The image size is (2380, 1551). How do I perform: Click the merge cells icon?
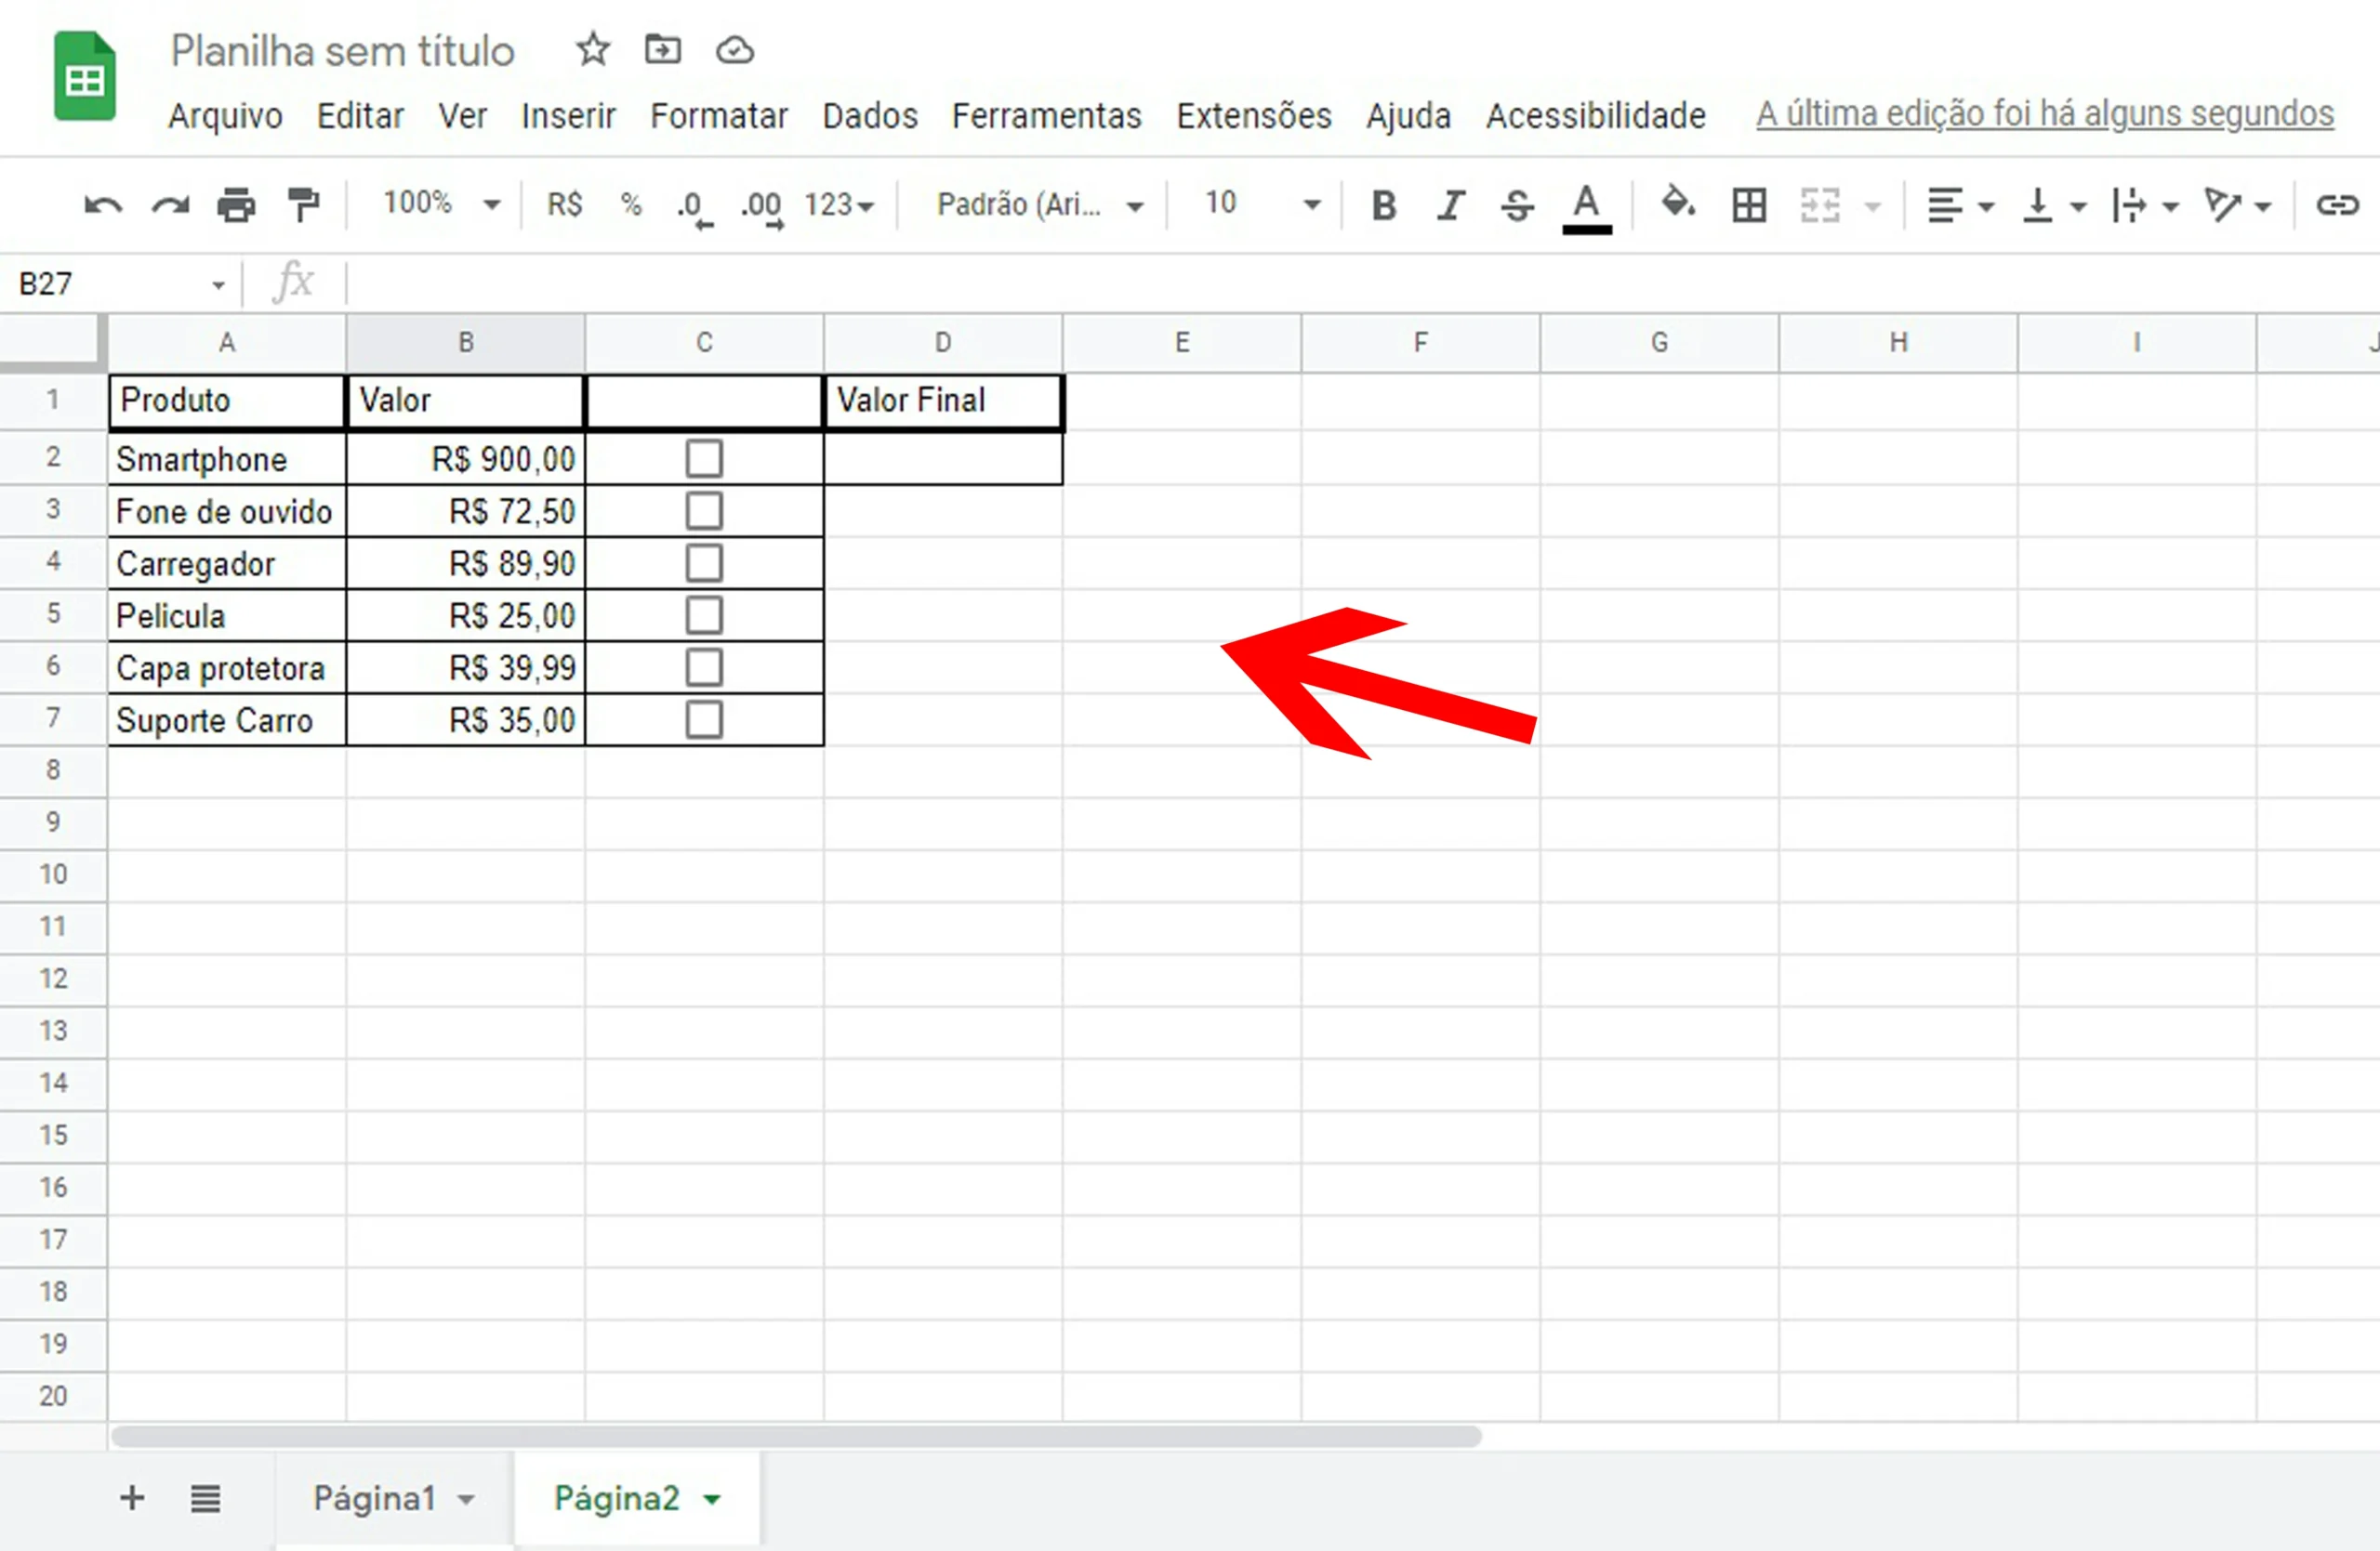(x=1820, y=204)
